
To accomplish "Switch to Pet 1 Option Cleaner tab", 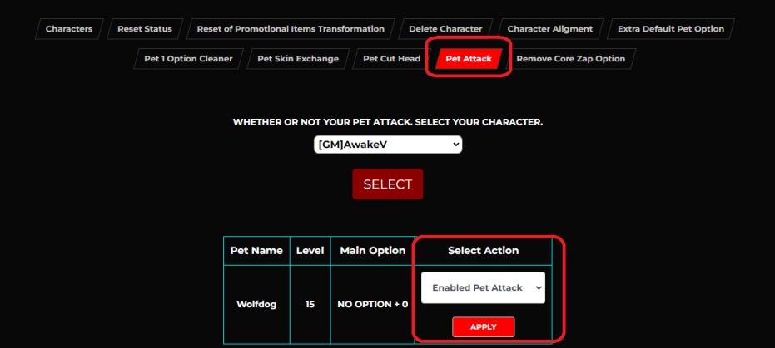I will pyautogui.click(x=188, y=59).
